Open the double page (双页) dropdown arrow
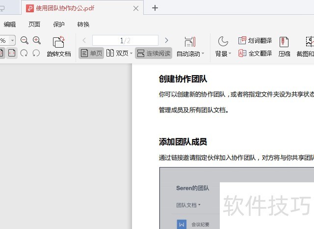The height and width of the screenshot is (229, 314). pyautogui.click(x=131, y=54)
